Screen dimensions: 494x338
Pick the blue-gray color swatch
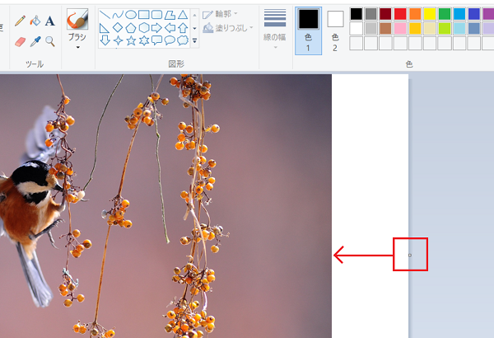474,28
